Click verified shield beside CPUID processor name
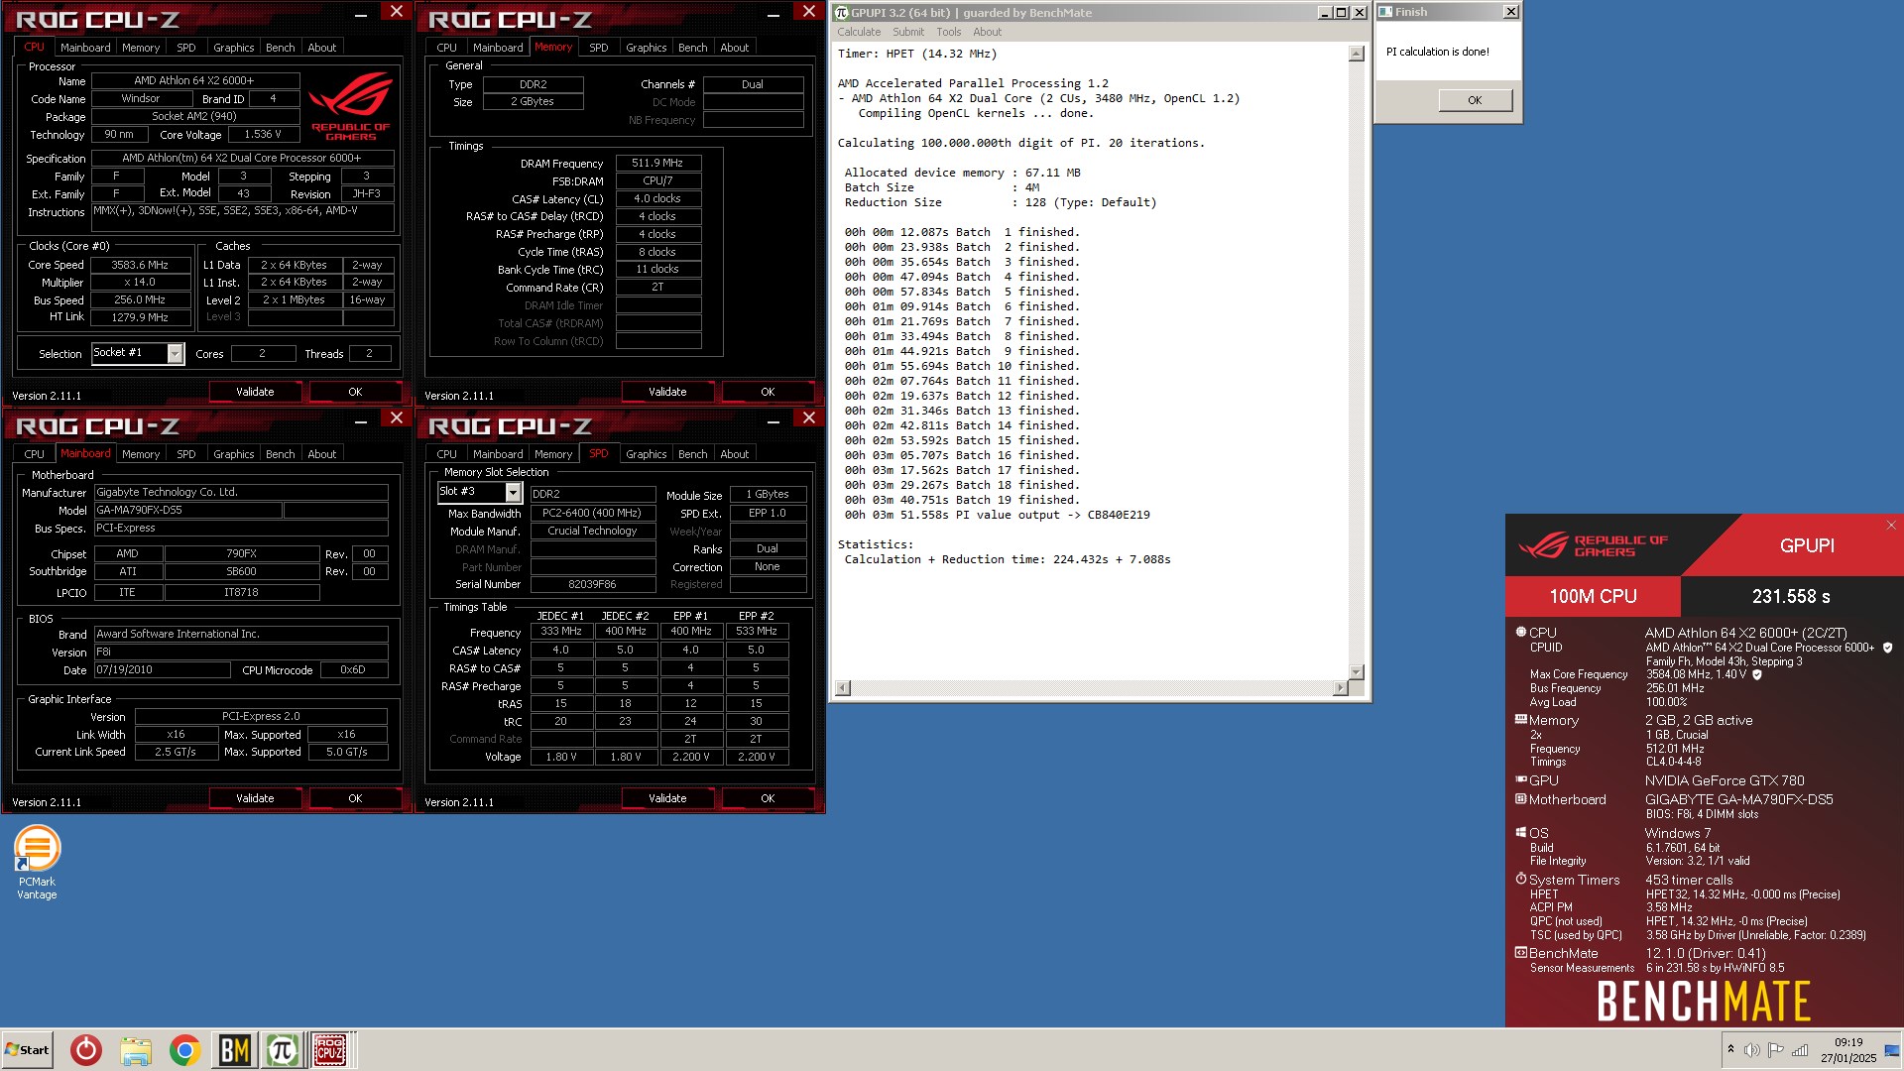The height and width of the screenshot is (1071, 1904). (x=1887, y=648)
